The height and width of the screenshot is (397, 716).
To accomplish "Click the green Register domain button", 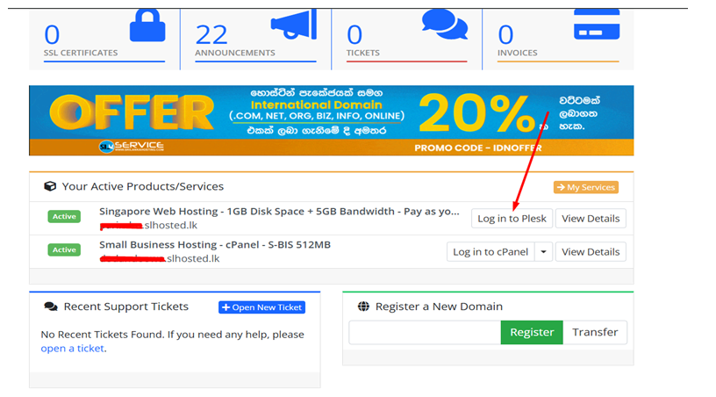I will [532, 332].
